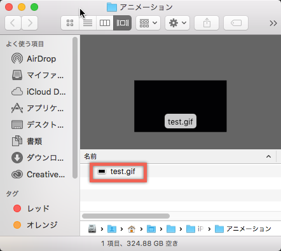Open the gear action menu

tap(177, 23)
